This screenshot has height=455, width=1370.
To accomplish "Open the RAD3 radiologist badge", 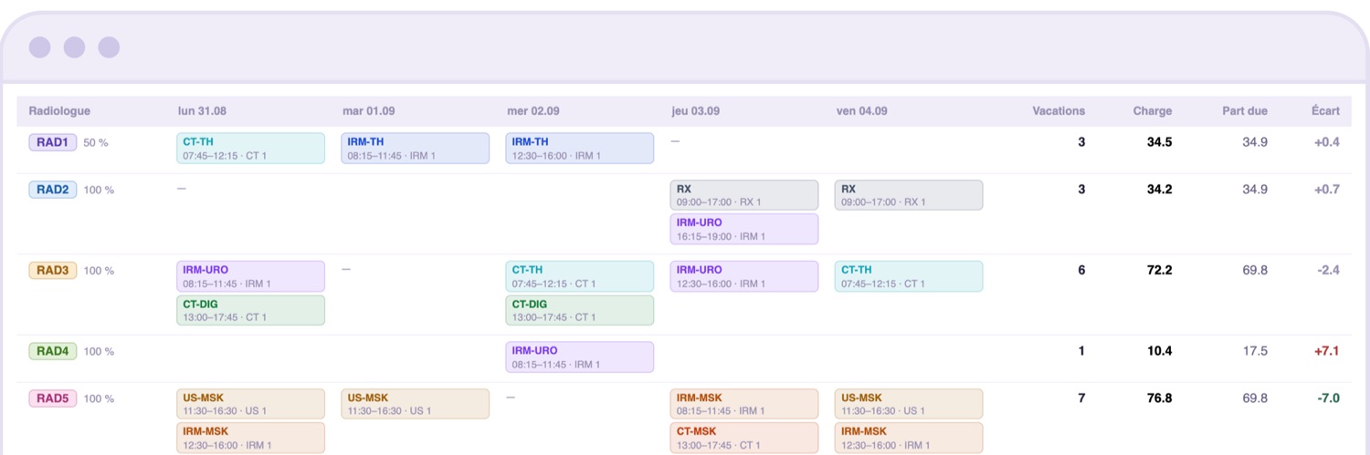I will point(53,271).
